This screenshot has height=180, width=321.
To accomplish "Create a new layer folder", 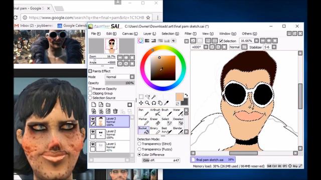I will (108, 104).
